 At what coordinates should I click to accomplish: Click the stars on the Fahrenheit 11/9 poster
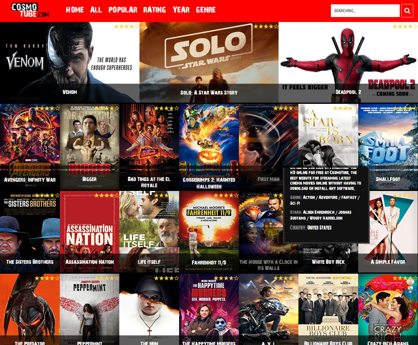click(226, 196)
